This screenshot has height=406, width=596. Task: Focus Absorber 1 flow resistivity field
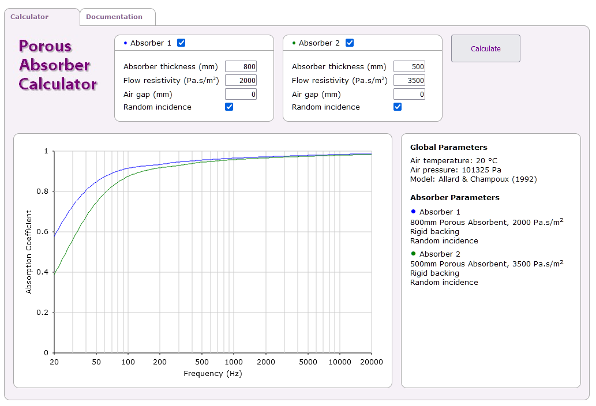coord(241,81)
